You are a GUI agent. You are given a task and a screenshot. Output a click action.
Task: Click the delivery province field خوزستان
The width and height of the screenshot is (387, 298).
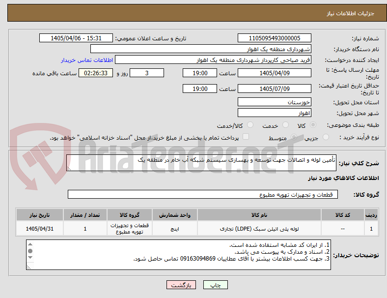[x=274, y=102]
